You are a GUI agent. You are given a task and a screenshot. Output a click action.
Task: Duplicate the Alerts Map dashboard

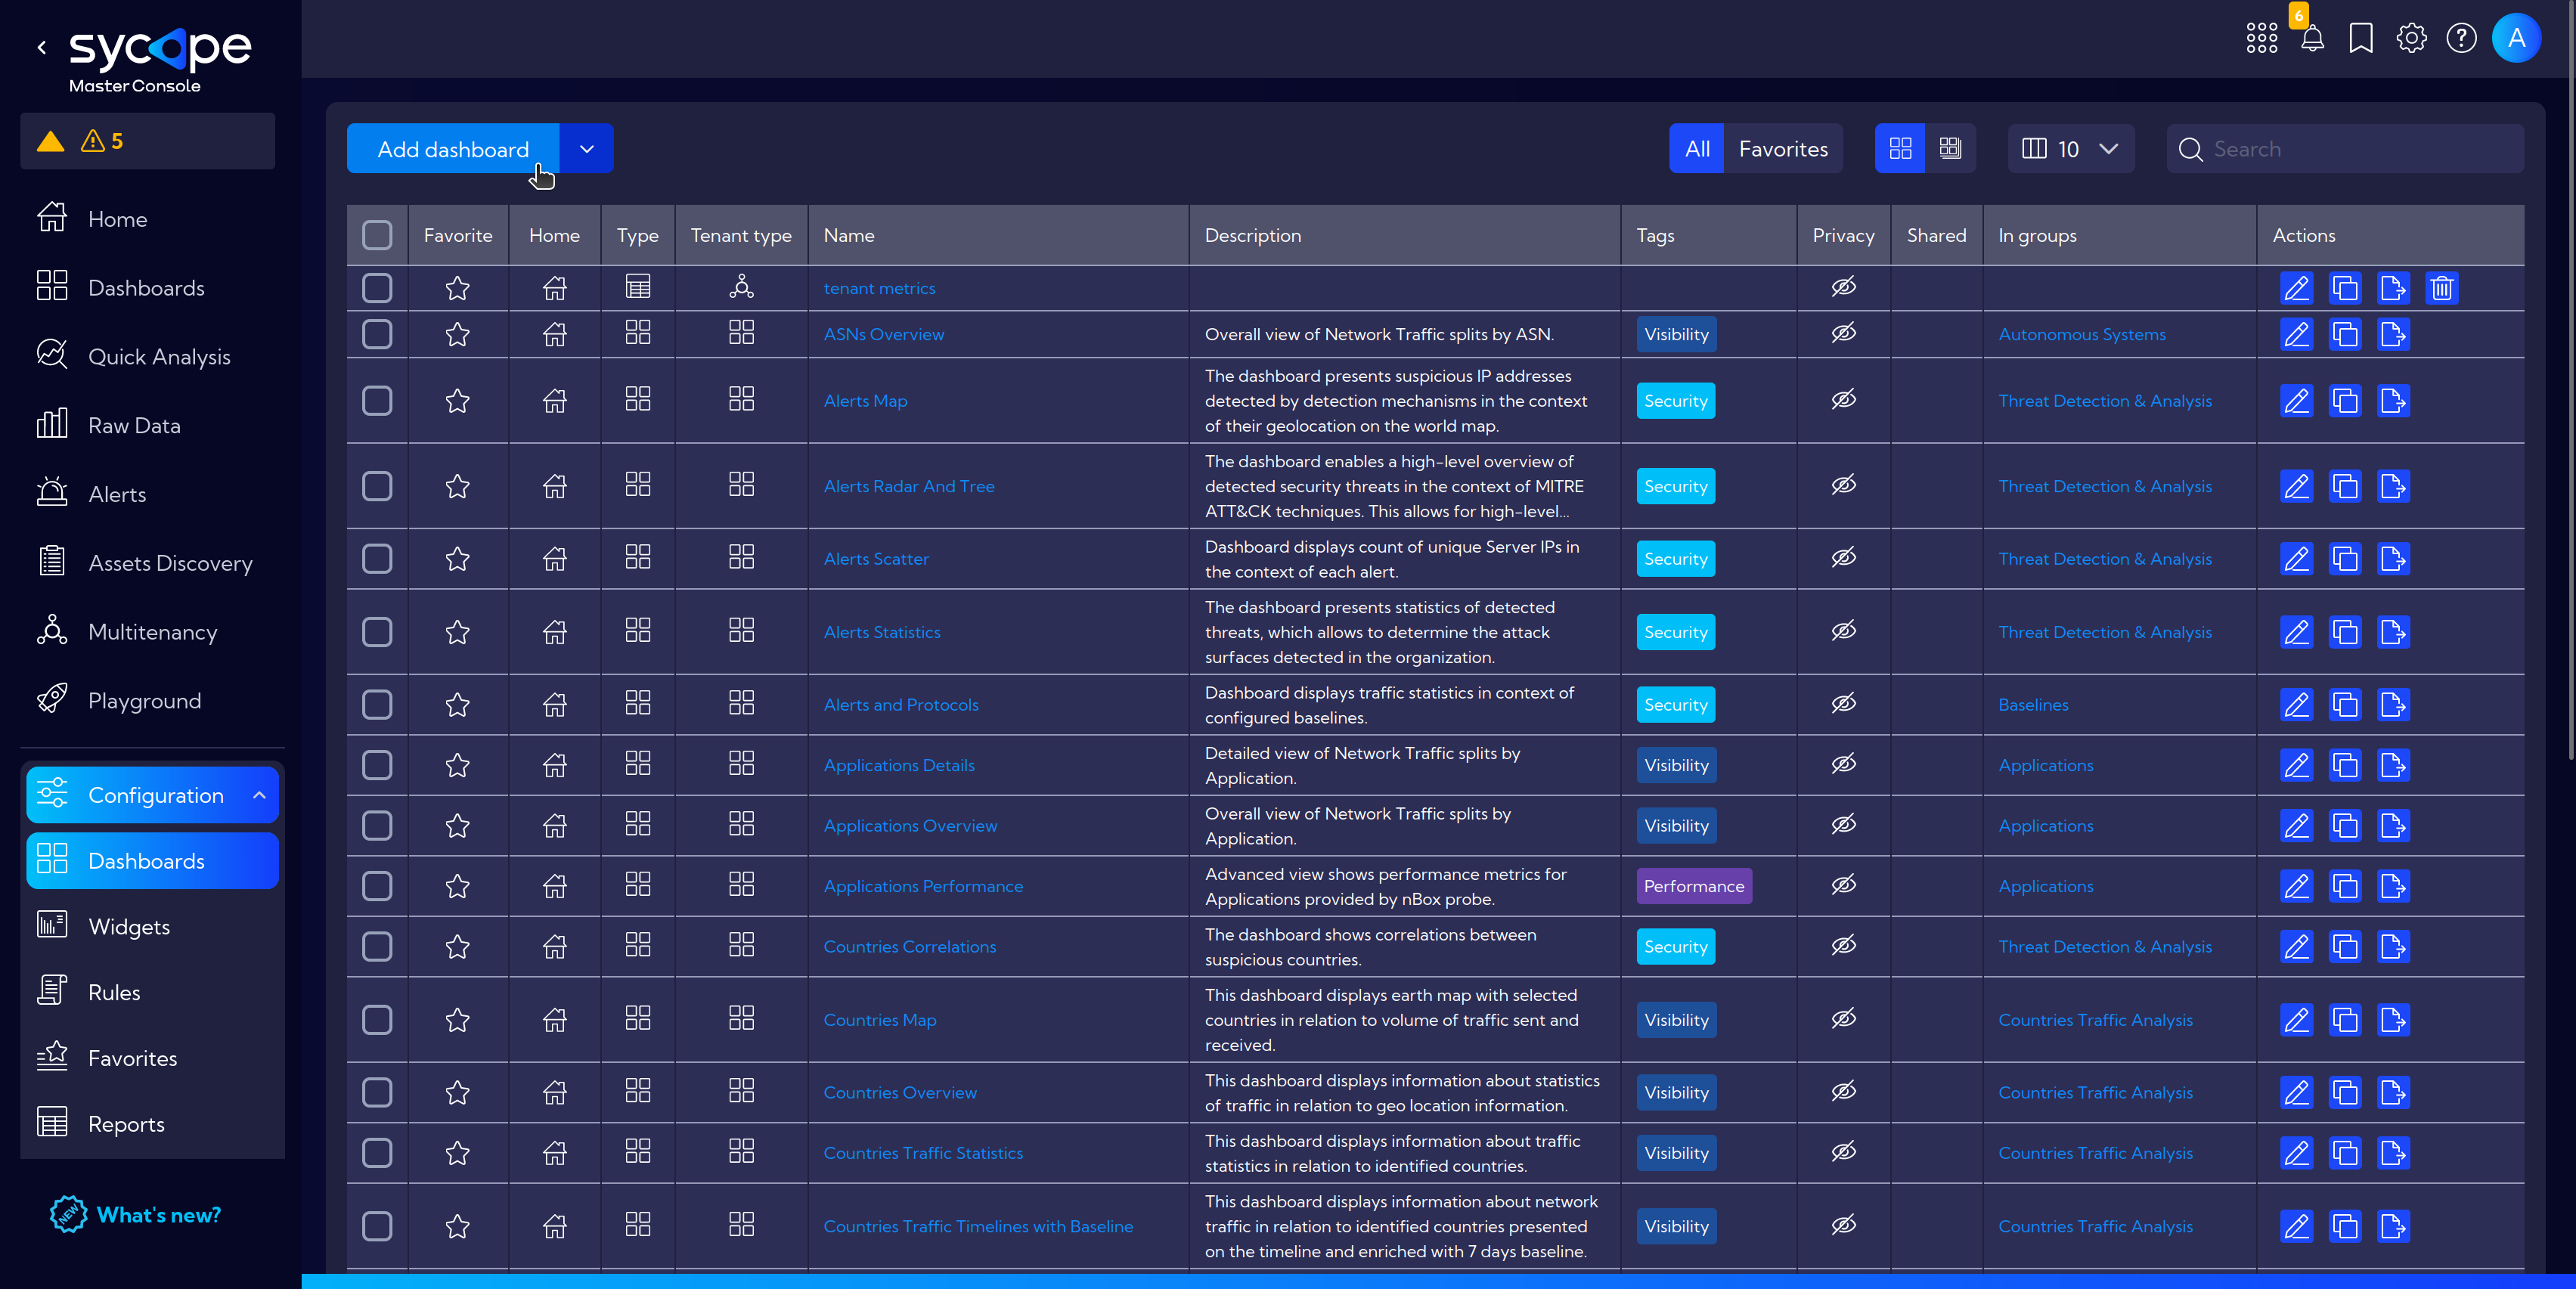click(x=2344, y=401)
